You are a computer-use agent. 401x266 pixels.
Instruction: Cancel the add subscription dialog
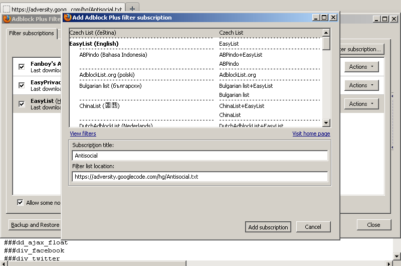pyautogui.click(x=313, y=227)
